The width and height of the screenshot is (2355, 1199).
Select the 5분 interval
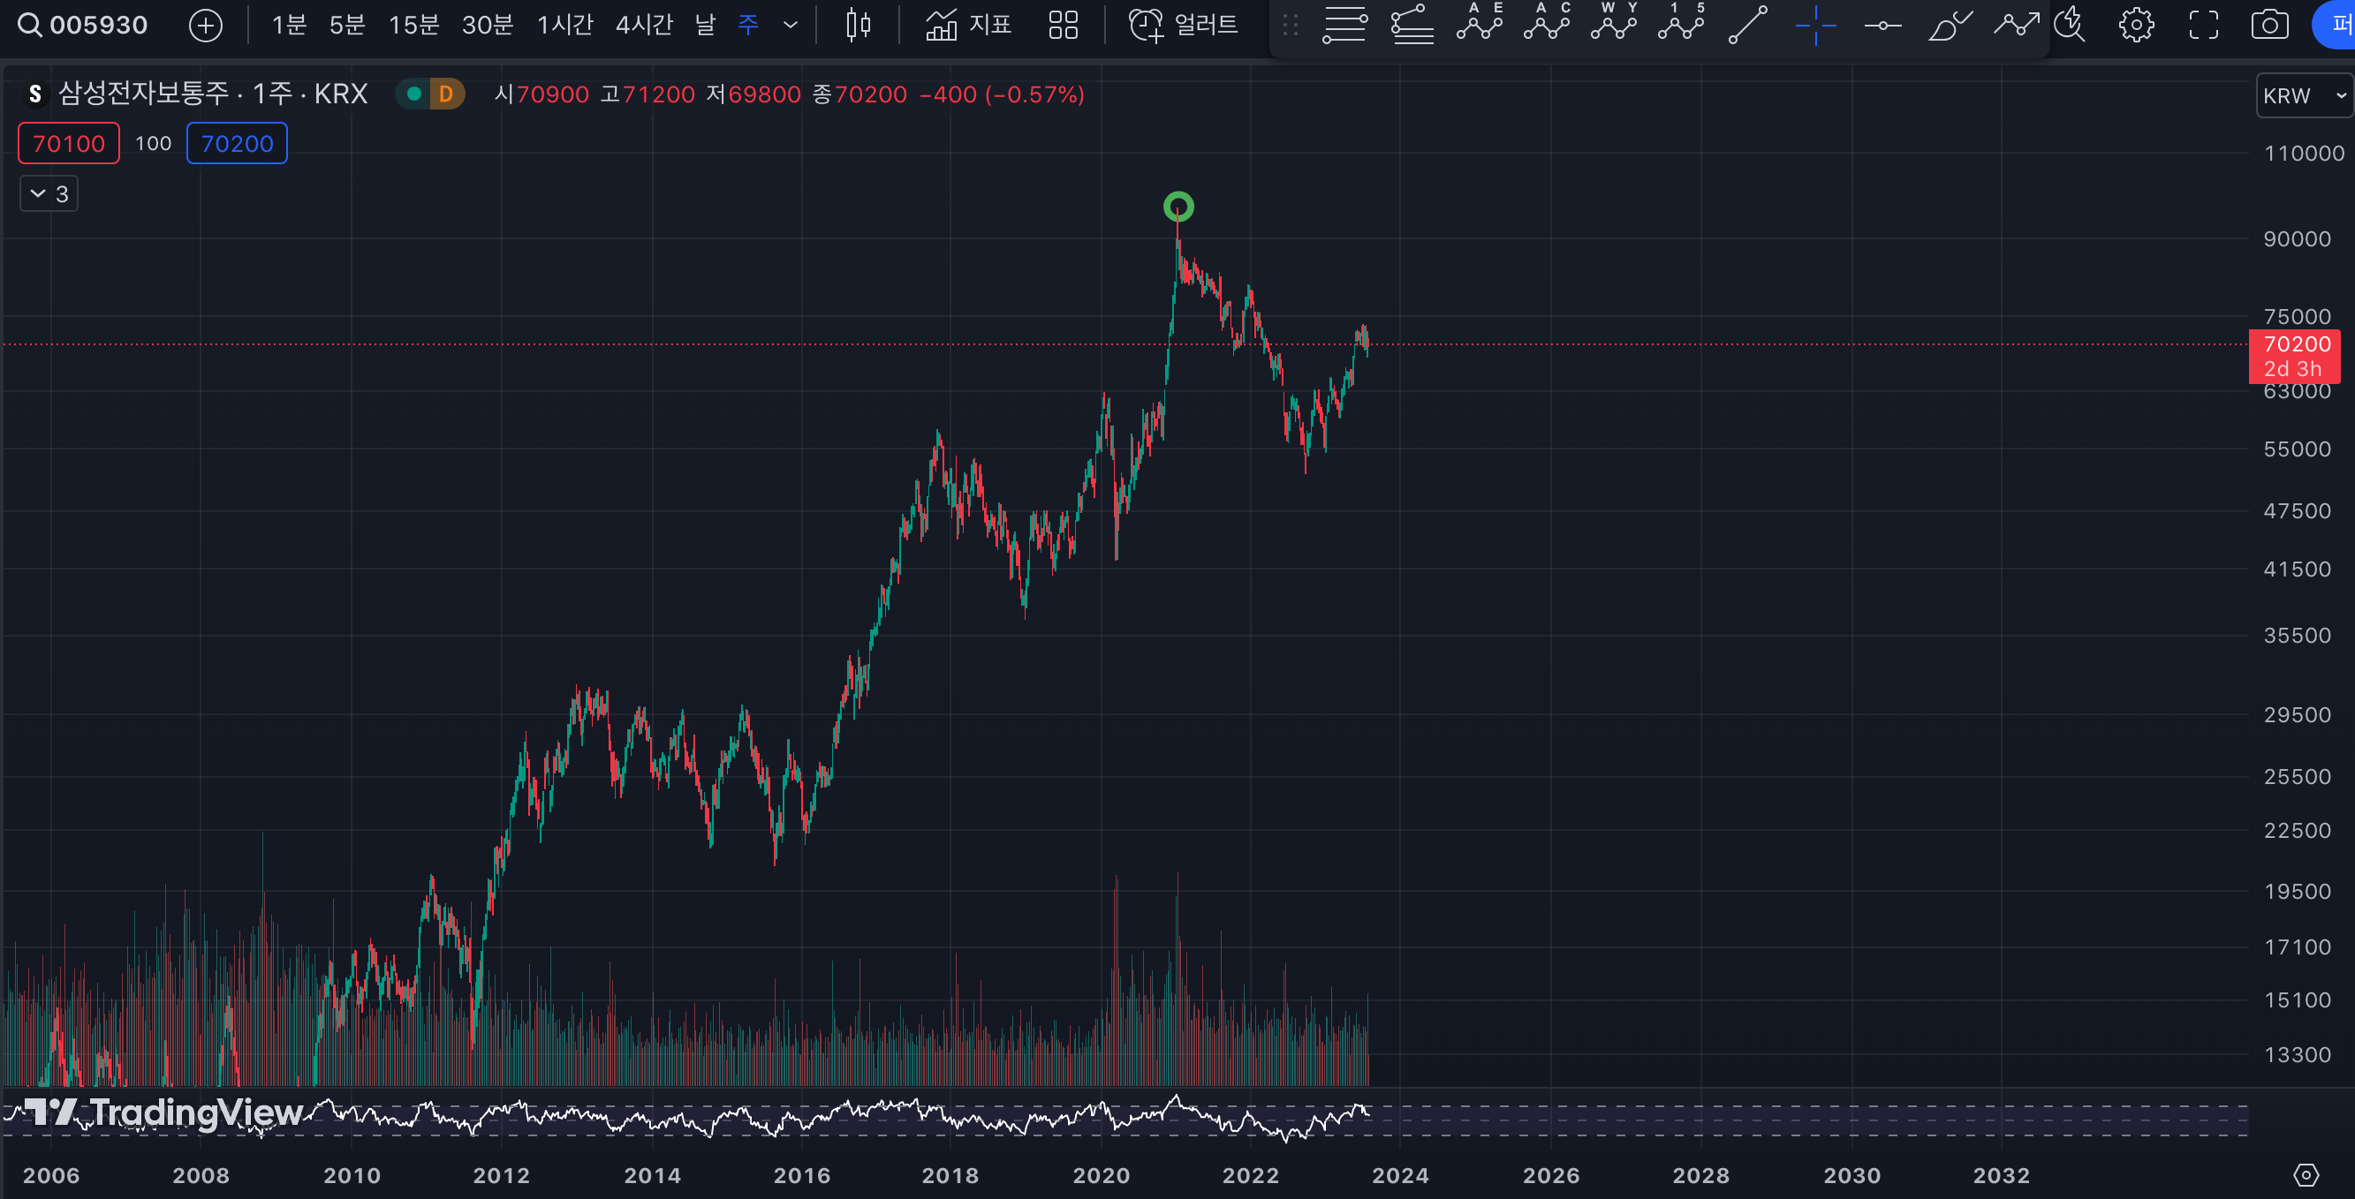click(347, 25)
